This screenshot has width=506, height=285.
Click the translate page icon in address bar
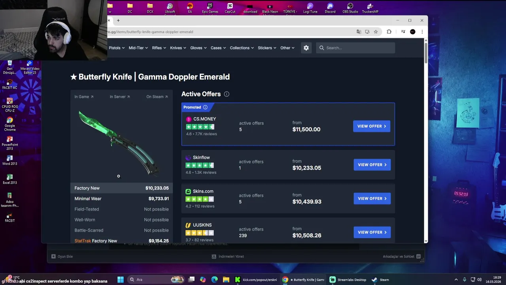(x=359, y=32)
